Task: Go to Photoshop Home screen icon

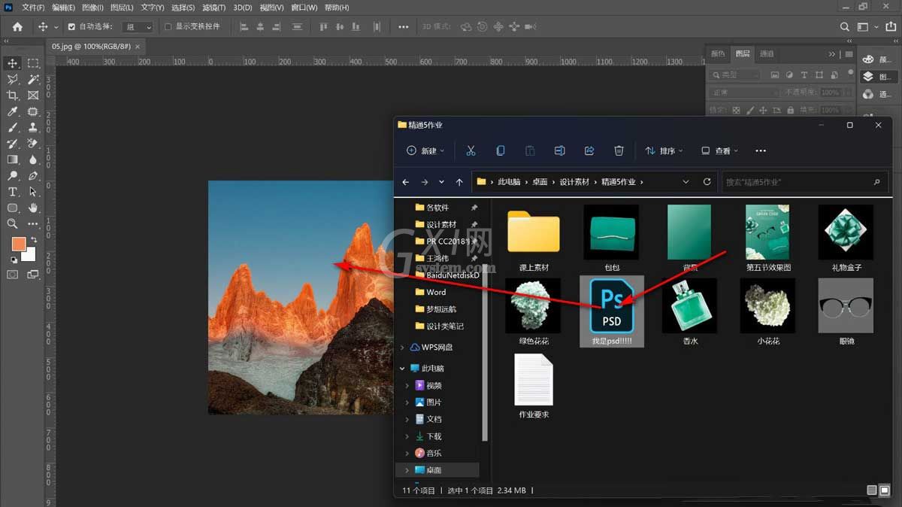Action: (x=17, y=26)
